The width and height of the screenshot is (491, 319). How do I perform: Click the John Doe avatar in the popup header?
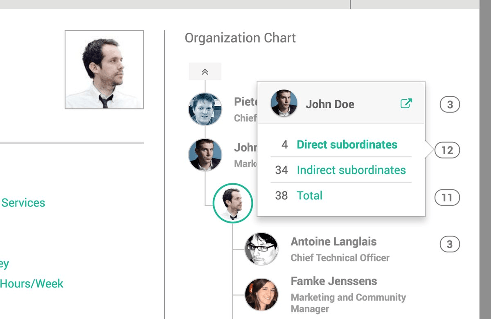tap(284, 103)
